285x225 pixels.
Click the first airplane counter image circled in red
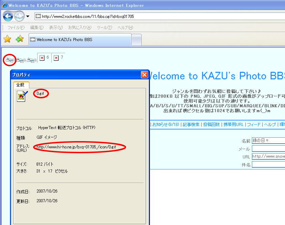tap(10, 60)
